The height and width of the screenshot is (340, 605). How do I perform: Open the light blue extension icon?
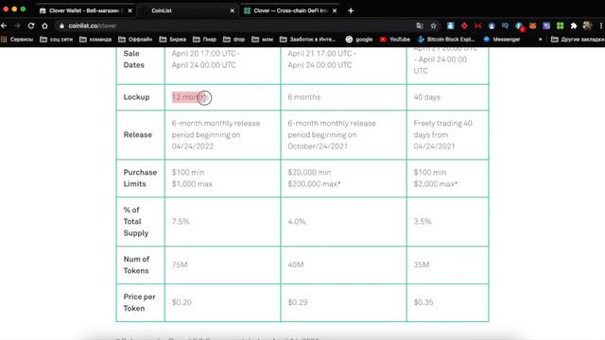[x=450, y=25]
